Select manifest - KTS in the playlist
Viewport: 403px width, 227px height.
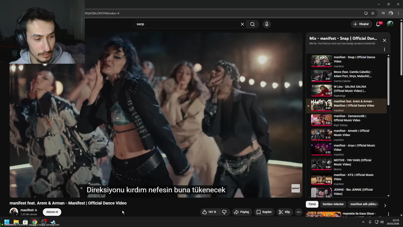click(x=346, y=179)
